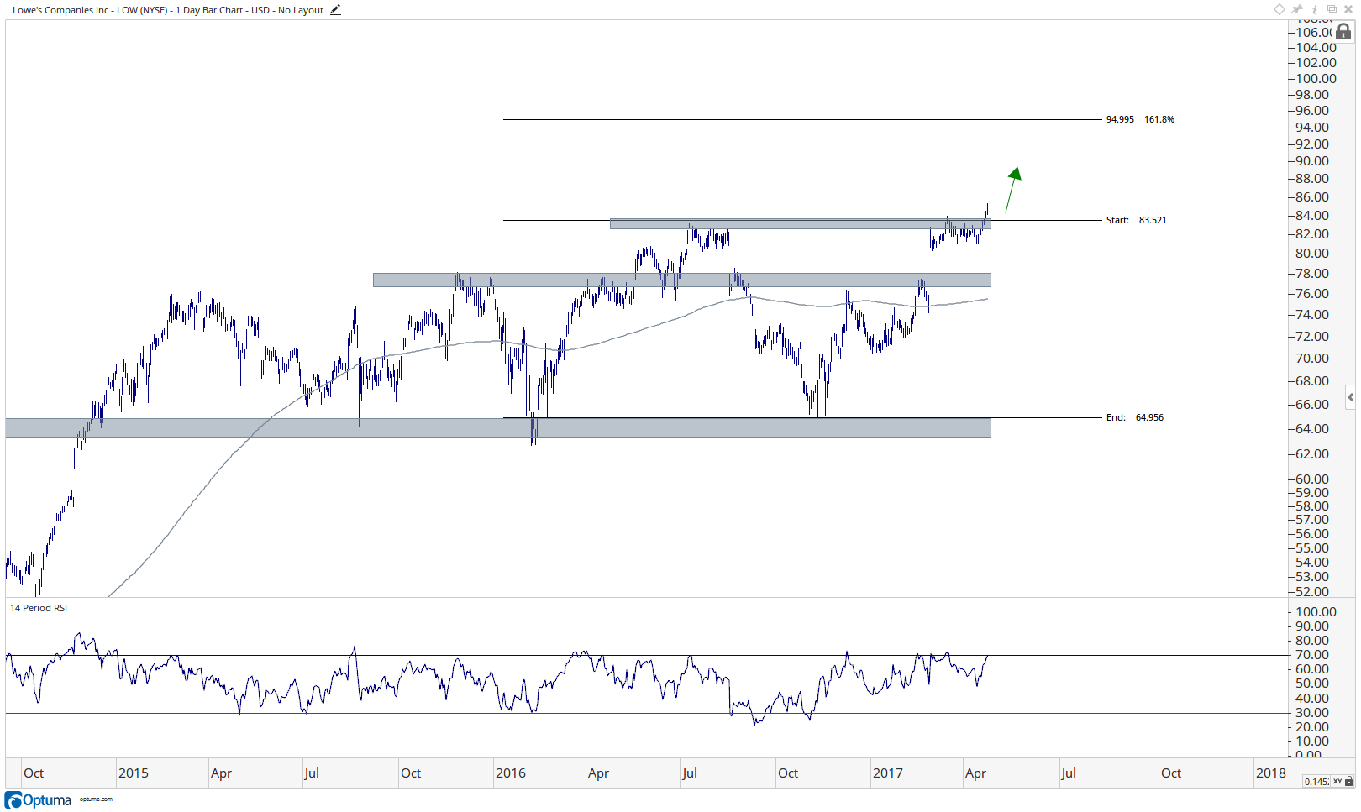The image size is (1361, 812).
Task: Click the Start: 83.521 level label
Action: tap(1136, 220)
